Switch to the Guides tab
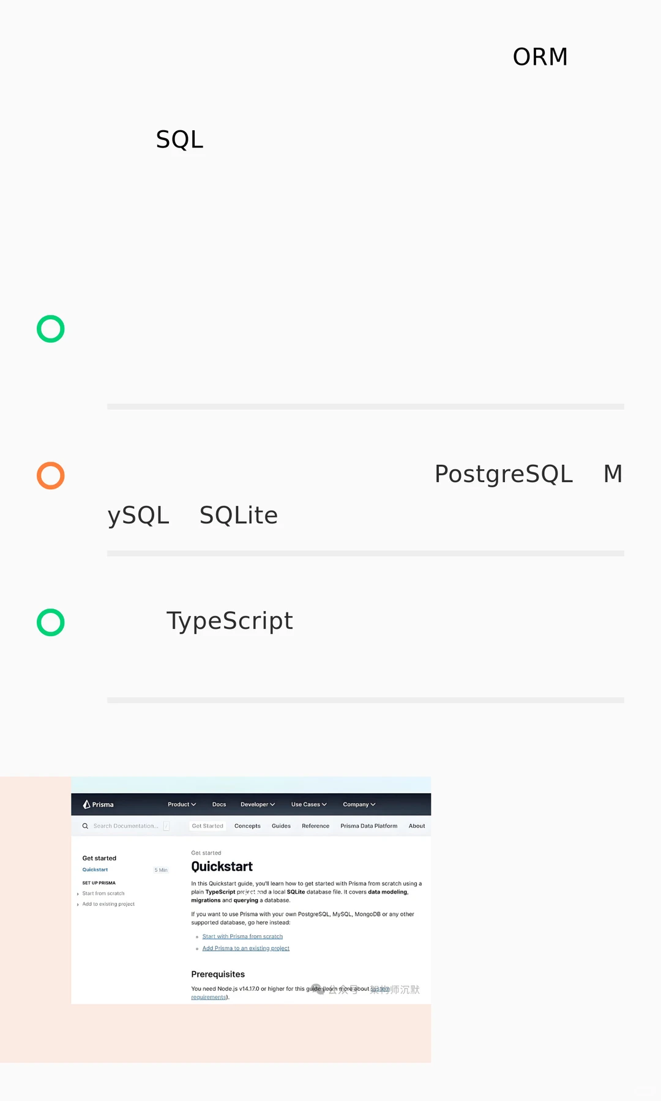661x1101 pixels. click(281, 826)
